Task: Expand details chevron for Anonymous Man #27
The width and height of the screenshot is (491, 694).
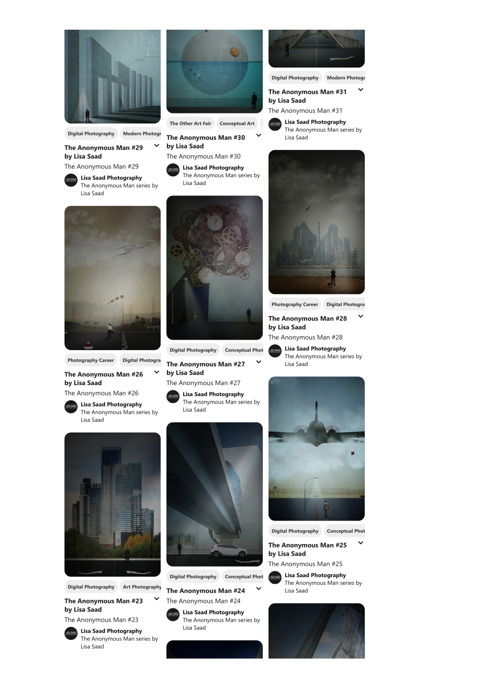Action: 258,362
